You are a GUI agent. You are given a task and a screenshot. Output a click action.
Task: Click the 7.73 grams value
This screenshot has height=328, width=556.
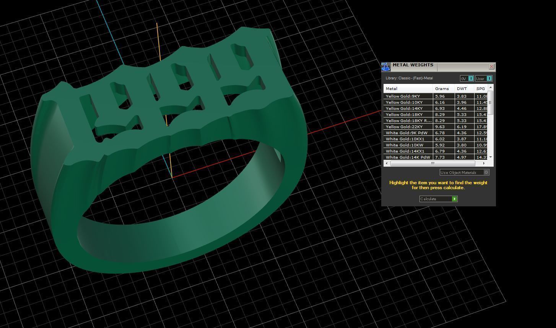[440, 157]
